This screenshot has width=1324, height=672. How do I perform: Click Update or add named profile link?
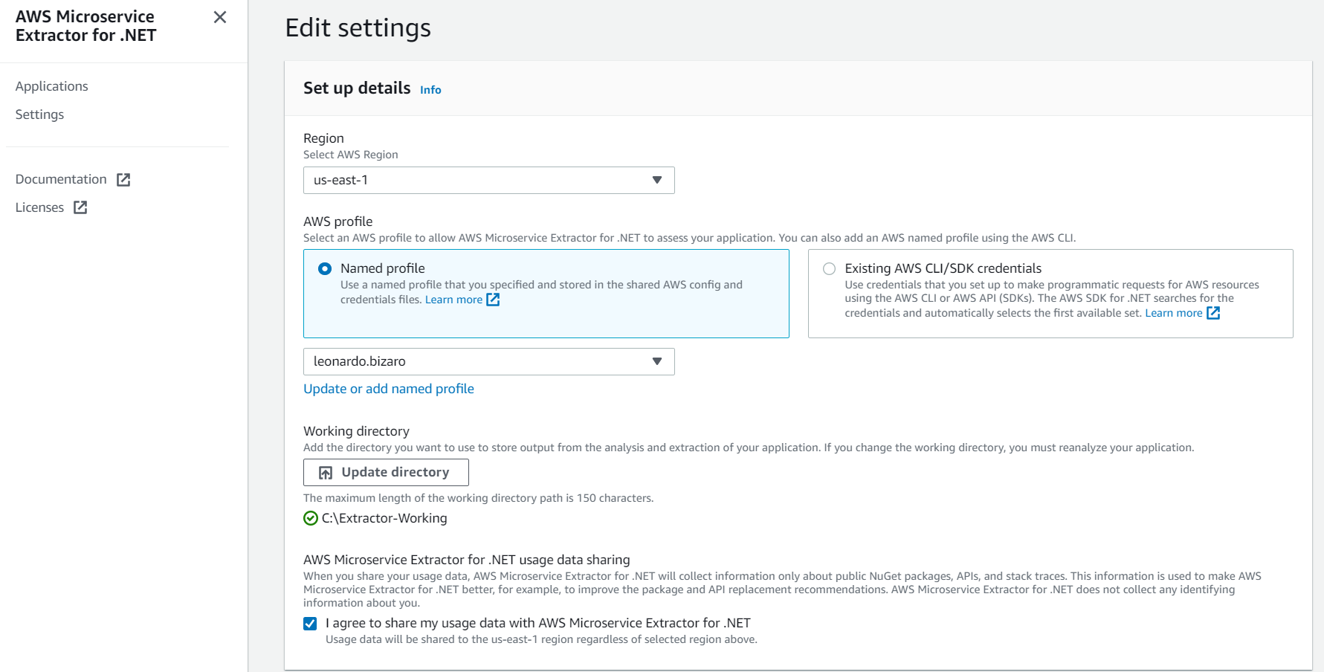[x=389, y=389]
